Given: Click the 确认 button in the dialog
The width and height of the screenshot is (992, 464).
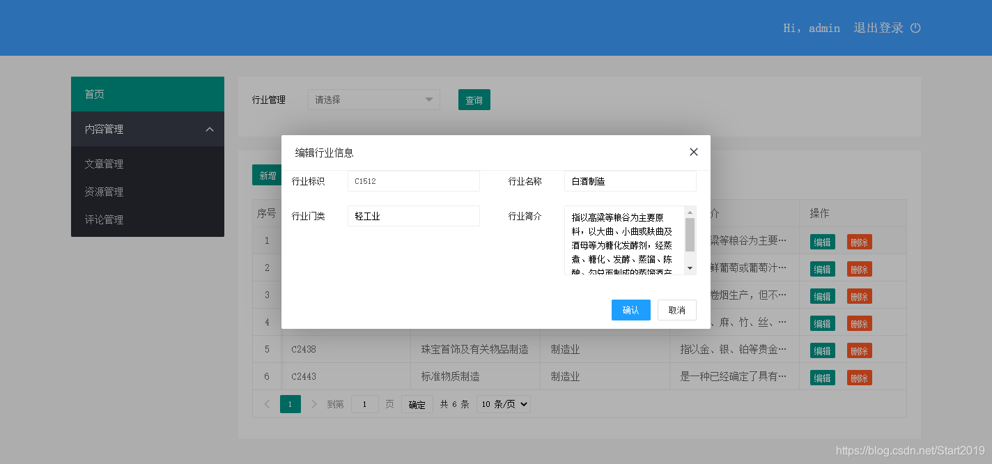Looking at the screenshot, I should (x=631, y=310).
